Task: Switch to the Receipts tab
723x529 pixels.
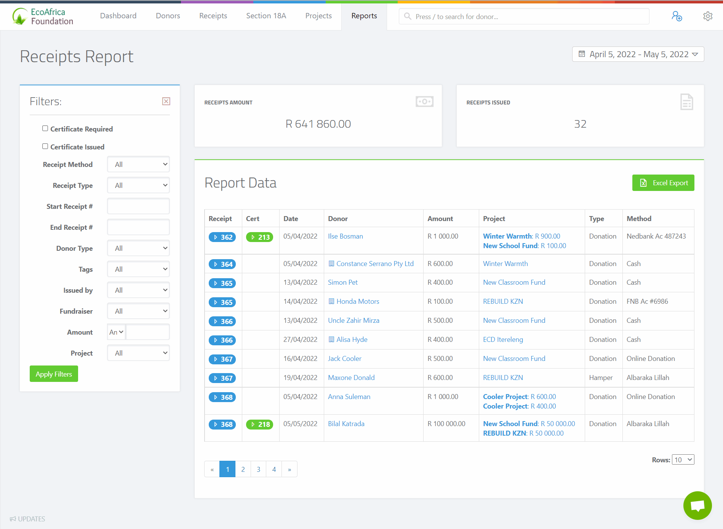Action: pos(213,16)
